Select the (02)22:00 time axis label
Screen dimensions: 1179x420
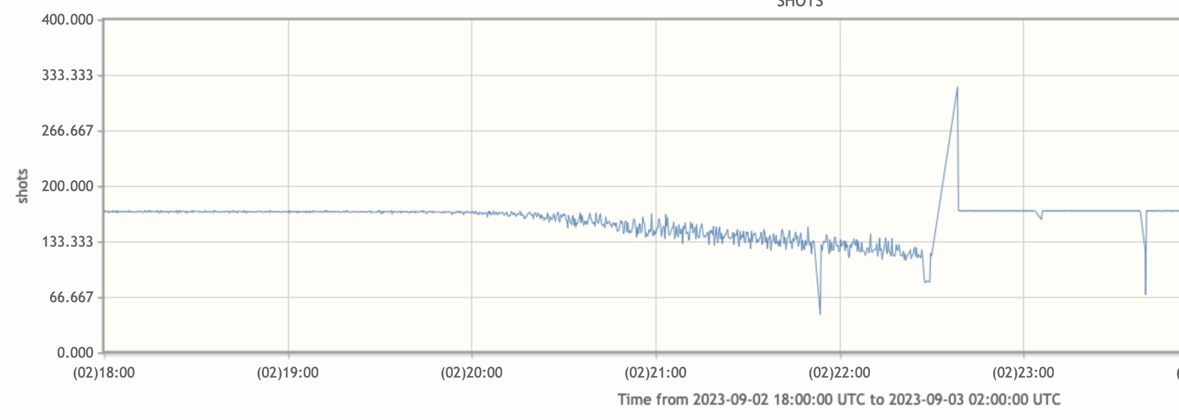[x=839, y=373]
